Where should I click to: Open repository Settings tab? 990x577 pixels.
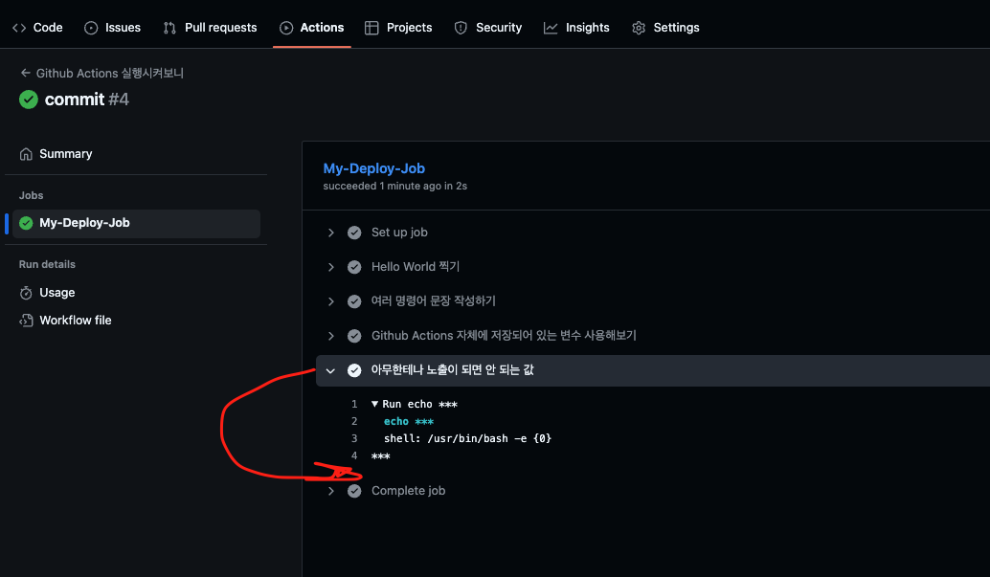pos(665,27)
